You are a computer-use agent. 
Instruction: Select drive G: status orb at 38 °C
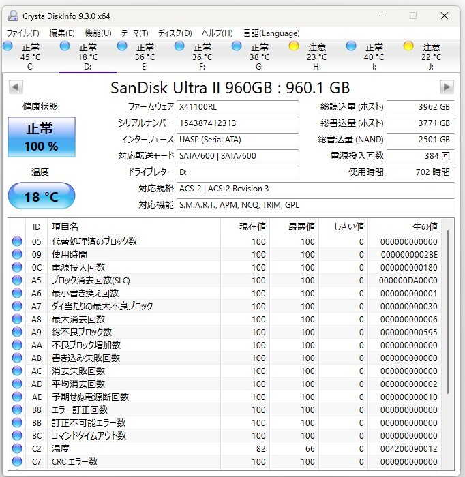point(237,46)
